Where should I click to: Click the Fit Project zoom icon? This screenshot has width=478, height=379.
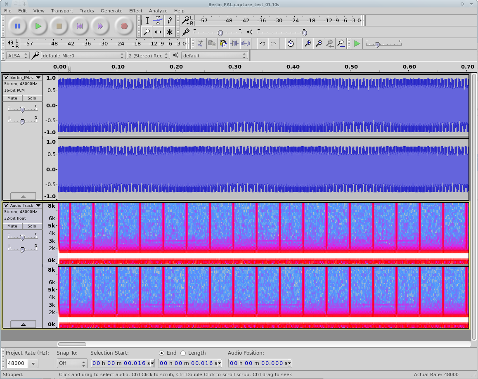(x=341, y=43)
